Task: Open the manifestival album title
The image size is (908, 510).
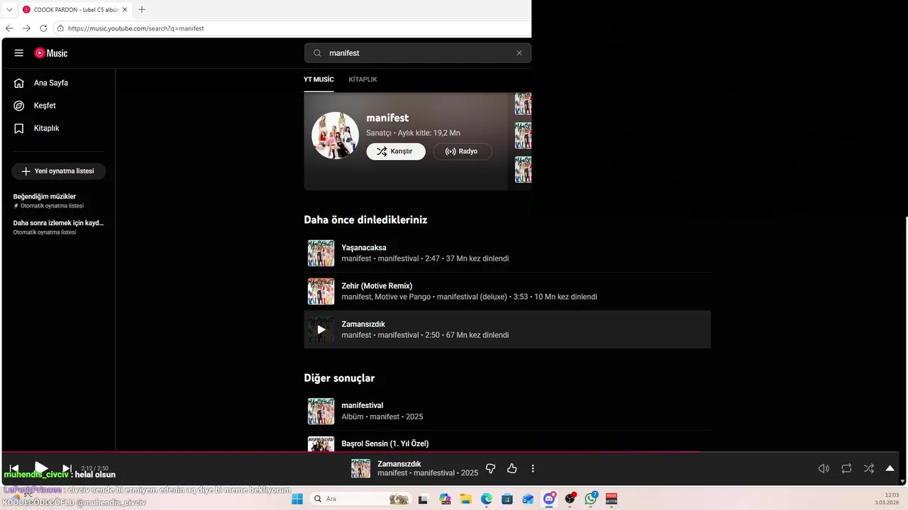Action: [362, 405]
